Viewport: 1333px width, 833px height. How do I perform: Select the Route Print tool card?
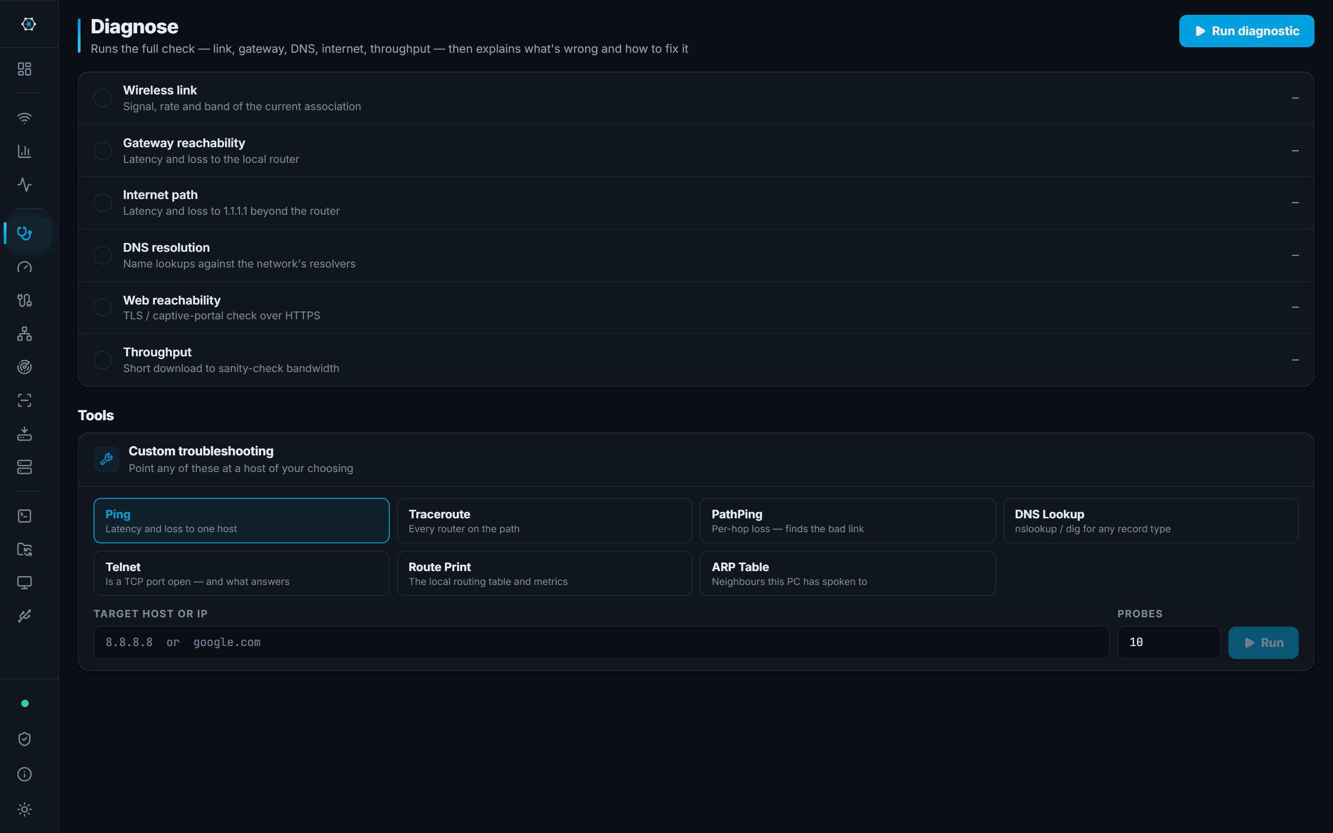pyautogui.click(x=544, y=573)
